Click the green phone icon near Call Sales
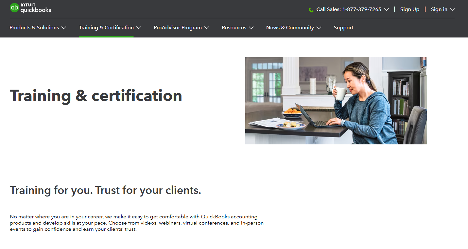The width and height of the screenshot is (468, 249). click(311, 10)
